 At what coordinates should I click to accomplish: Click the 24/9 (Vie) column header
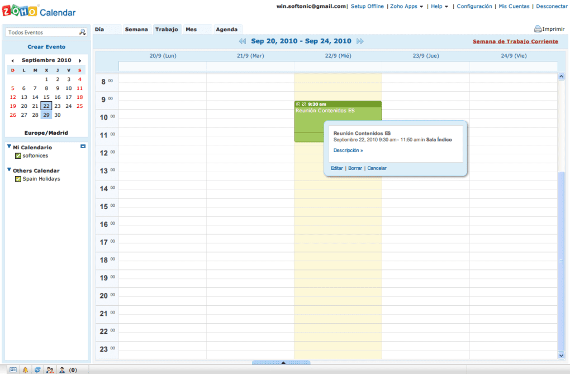(514, 56)
